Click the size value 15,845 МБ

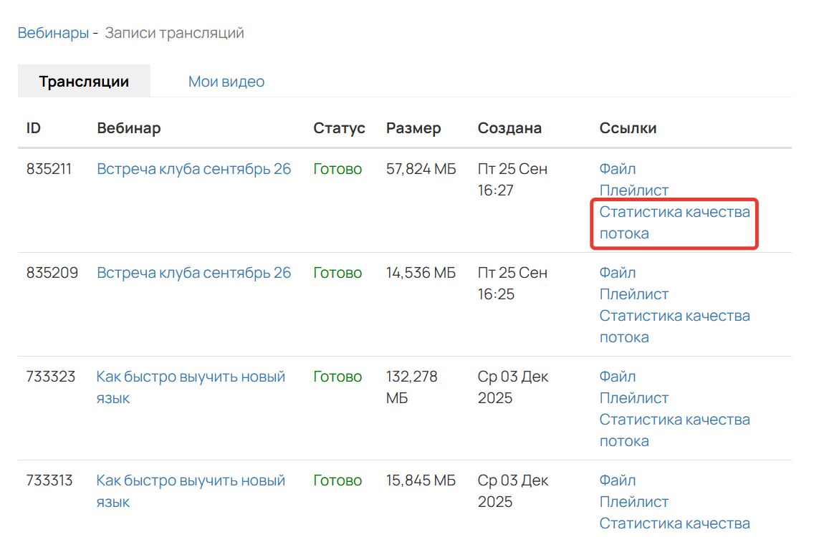click(421, 480)
